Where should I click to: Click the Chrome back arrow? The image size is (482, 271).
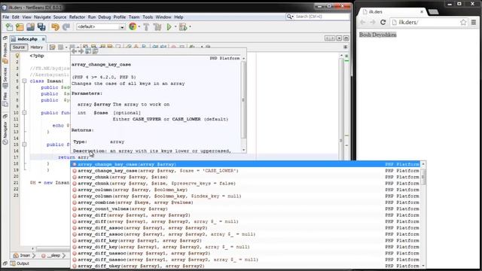click(x=363, y=22)
